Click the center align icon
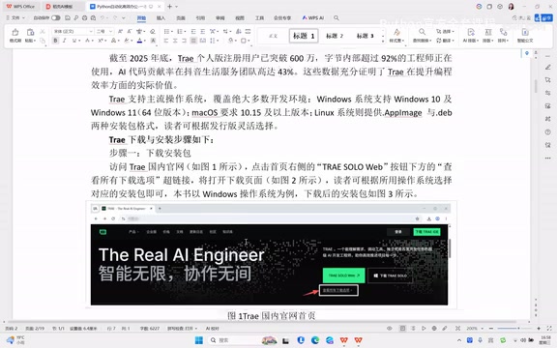The height and width of the screenshot is (348, 557). [175, 41]
